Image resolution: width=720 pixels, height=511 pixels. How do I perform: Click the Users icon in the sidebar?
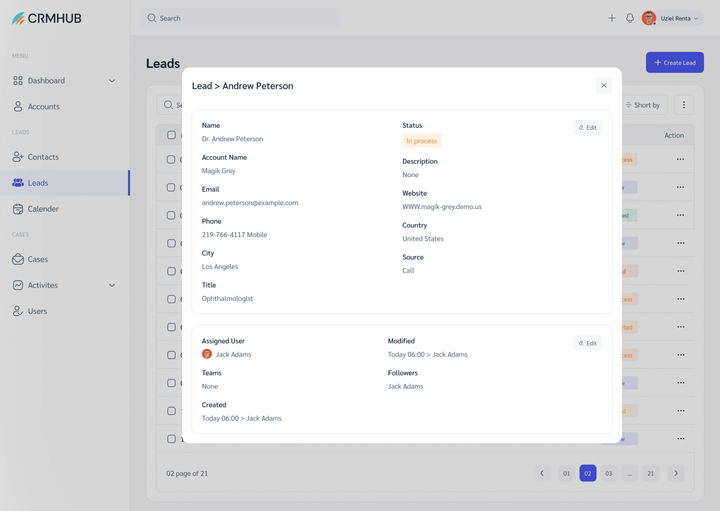pos(18,311)
